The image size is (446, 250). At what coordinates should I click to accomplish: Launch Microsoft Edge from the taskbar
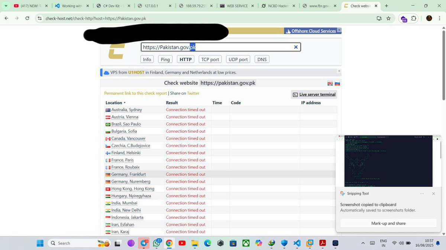click(207, 243)
